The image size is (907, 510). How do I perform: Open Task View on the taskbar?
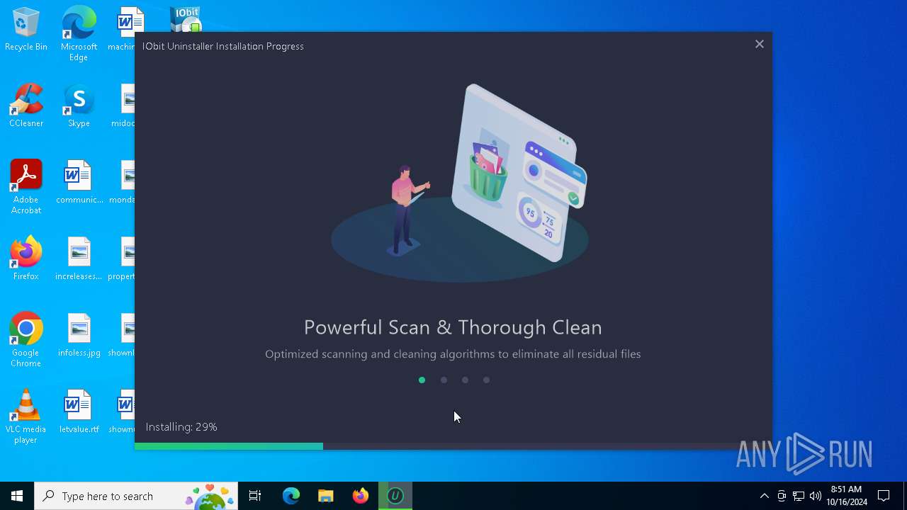(255, 496)
